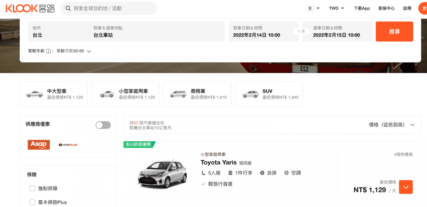Viewport: 427px width, 207px height.
Task: Click the search magnifier icon
Action: point(68,8)
